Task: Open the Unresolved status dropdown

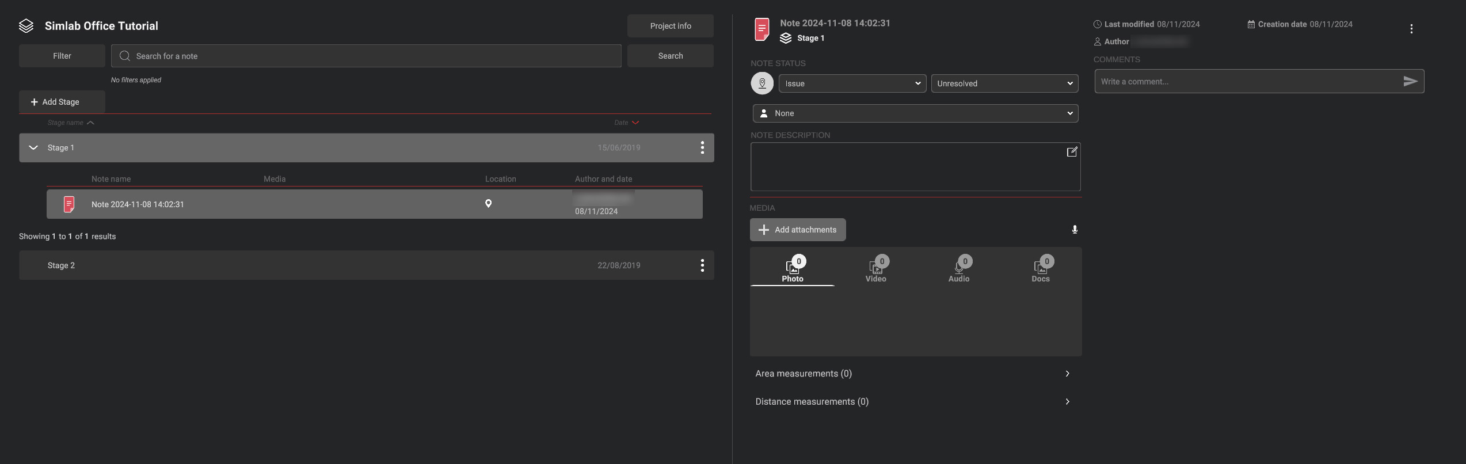Action: tap(1004, 83)
